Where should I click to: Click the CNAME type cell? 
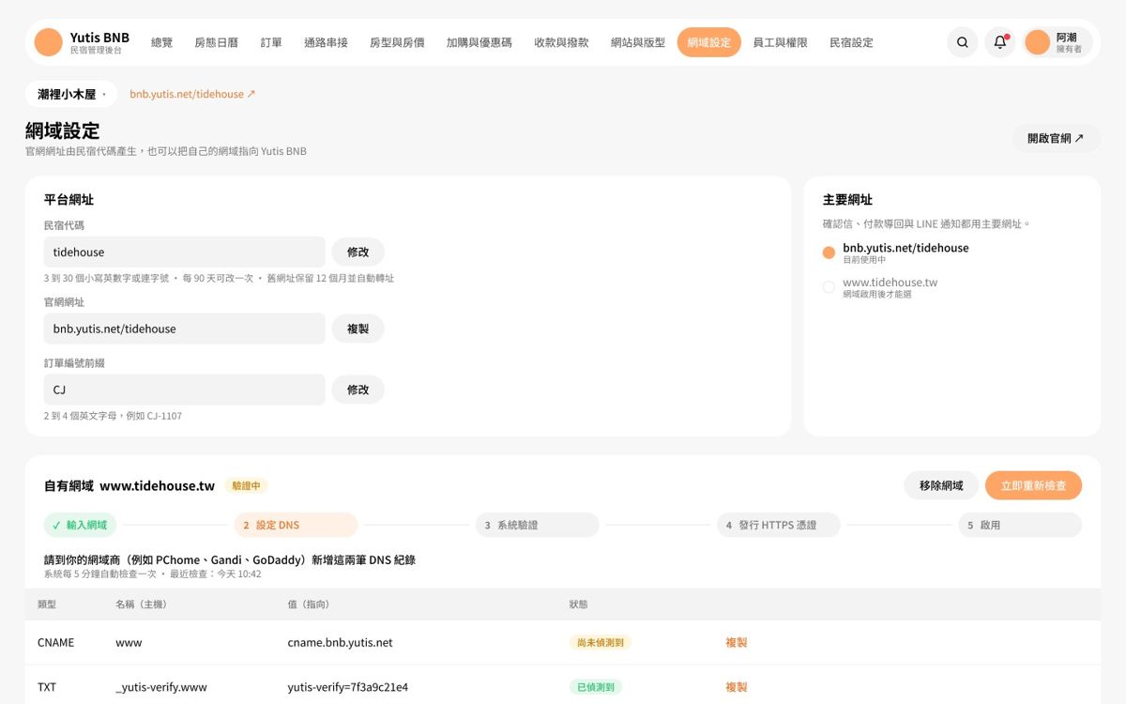point(55,643)
